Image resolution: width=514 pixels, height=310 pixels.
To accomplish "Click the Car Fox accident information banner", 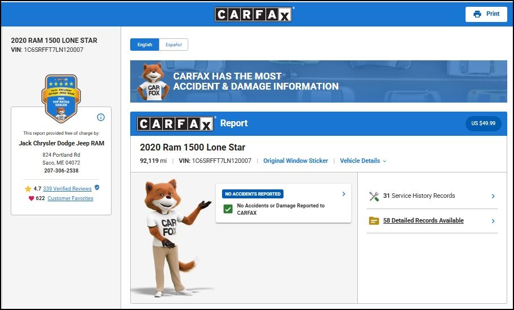I will point(318,81).
